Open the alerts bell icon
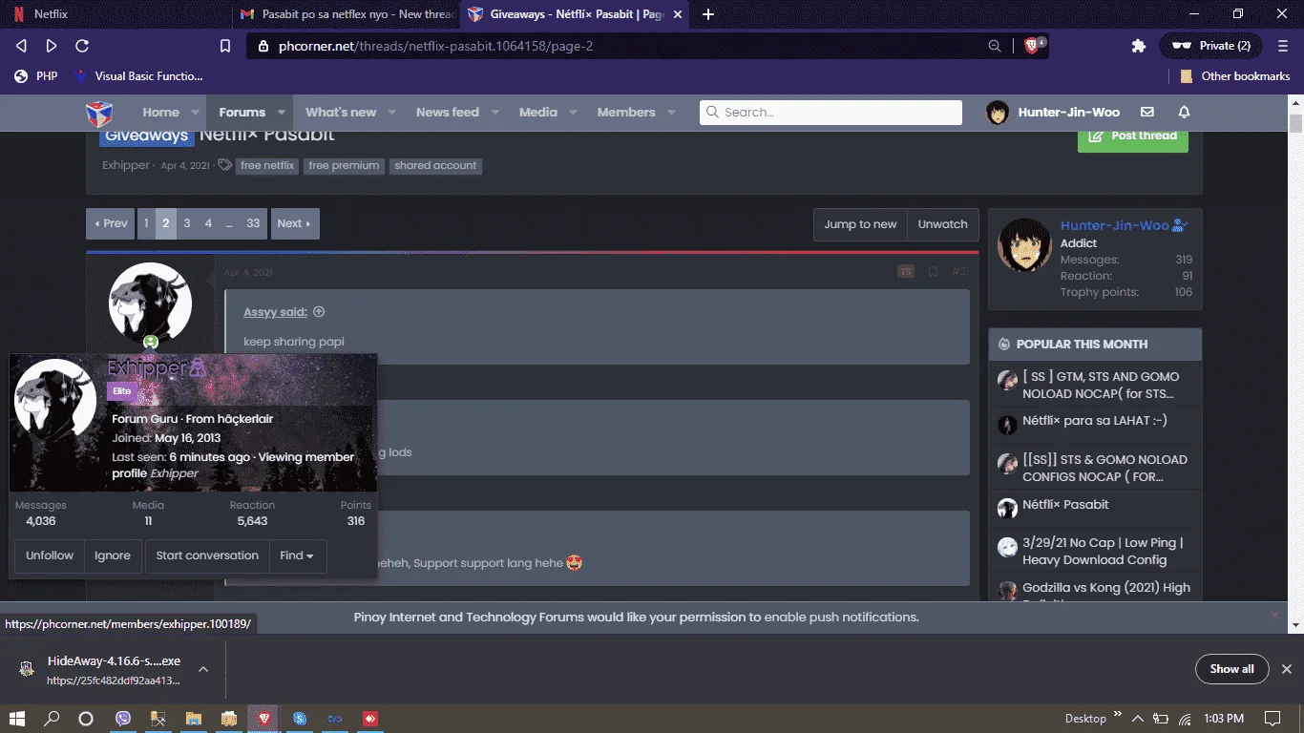Screen dimensions: 1304x733 click(x=1184, y=113)
